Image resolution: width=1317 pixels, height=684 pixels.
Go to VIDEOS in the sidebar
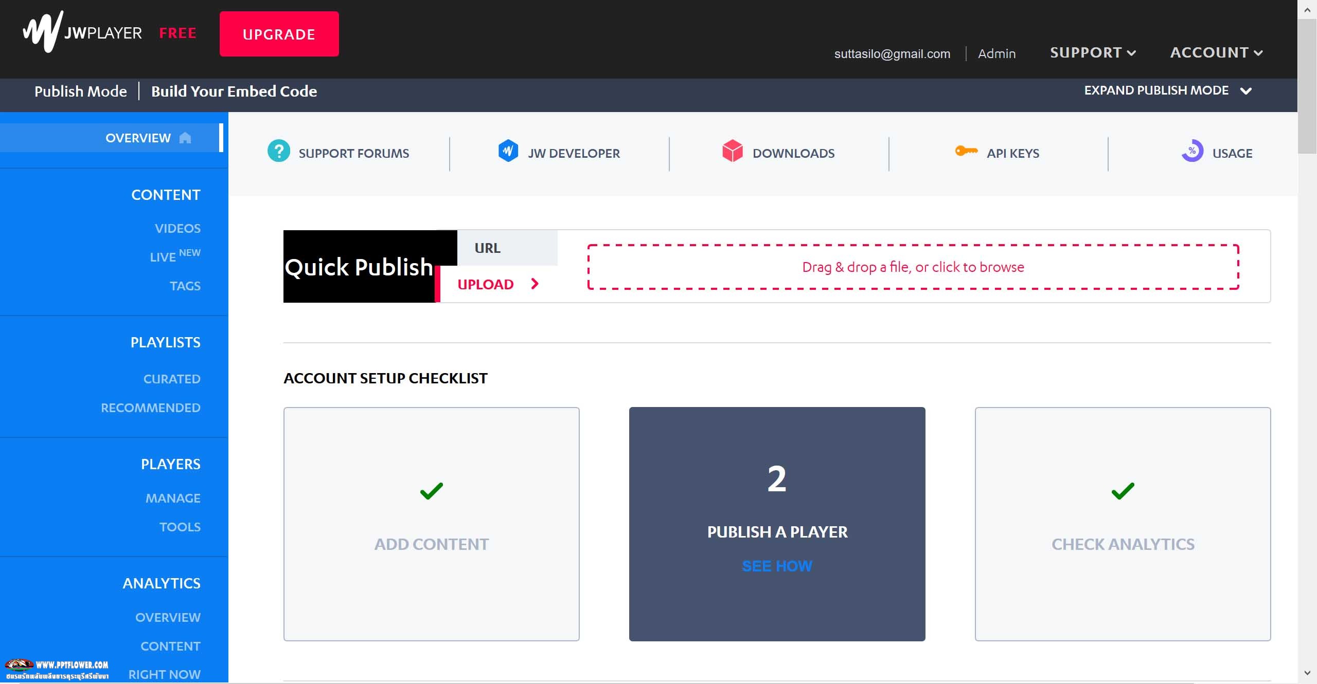[x=177, y=228]
